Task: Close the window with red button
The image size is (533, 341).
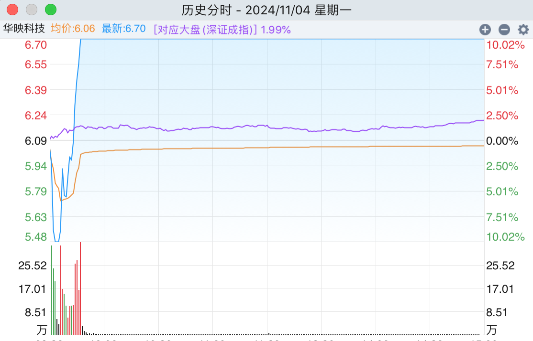Action: tap(12, 10)
